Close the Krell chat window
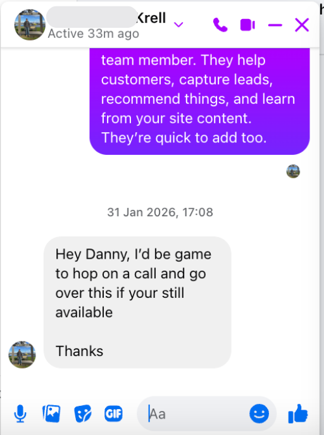This screenshot has height=435, width=324. (x=302, y=25)
